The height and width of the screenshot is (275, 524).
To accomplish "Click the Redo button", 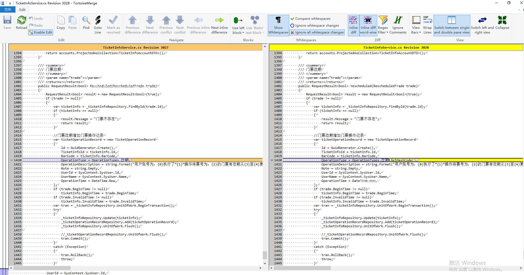I will (36, 25).
